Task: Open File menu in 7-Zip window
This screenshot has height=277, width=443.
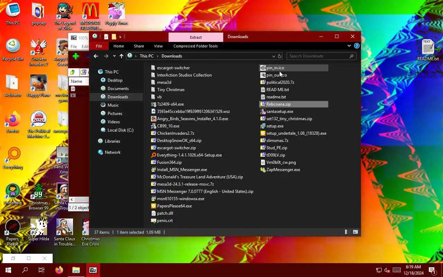Action: tap(74, 46)
